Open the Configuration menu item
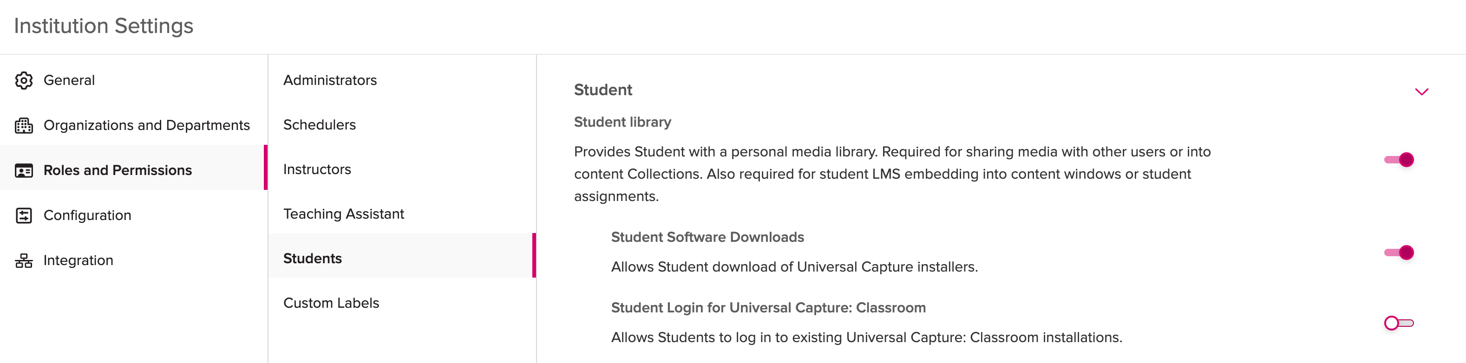 [x=87, y=215]
